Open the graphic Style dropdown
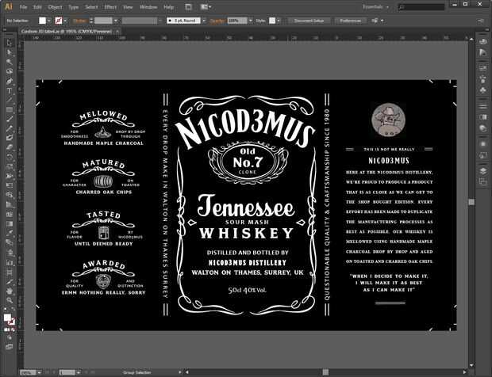 [279, 21]
